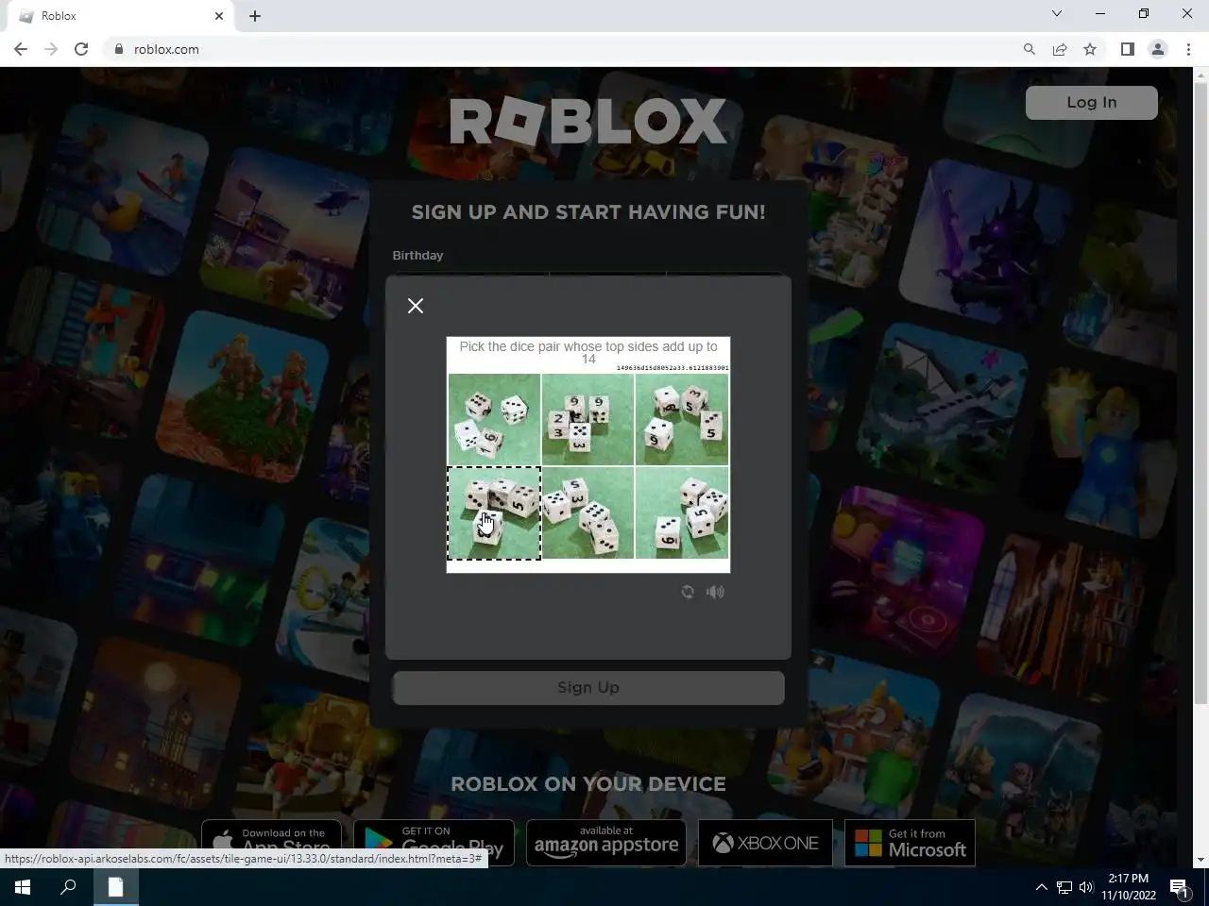
Task: Open the Log In page
Action: (1091, 103)
